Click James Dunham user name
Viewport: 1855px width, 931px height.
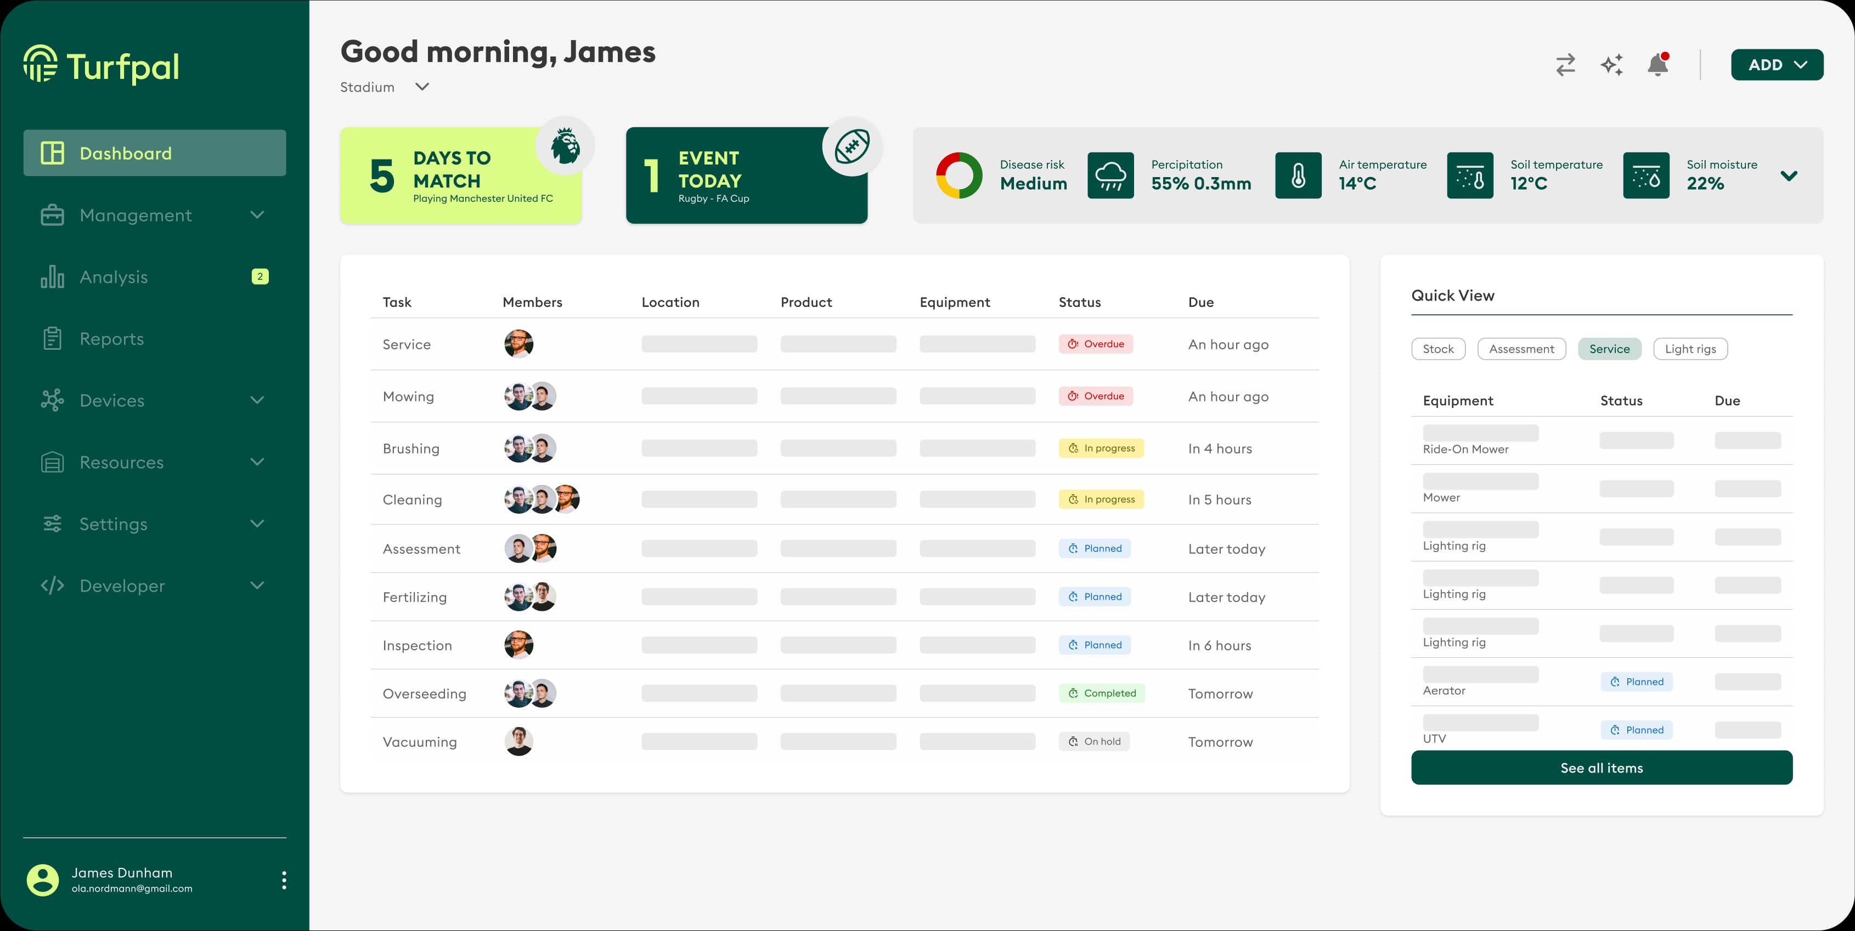pyautogui.click(x=122, y=873)
